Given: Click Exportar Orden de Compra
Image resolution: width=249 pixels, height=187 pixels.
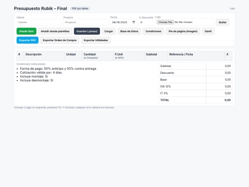Looking at the screenshot, I should click(59, 40).
